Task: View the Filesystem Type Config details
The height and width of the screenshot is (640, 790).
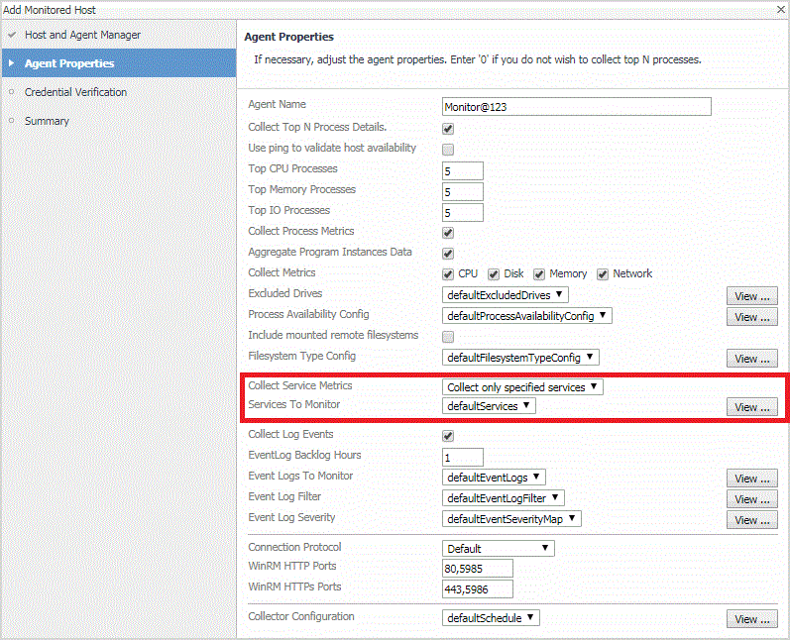Action: coord(751,359)
